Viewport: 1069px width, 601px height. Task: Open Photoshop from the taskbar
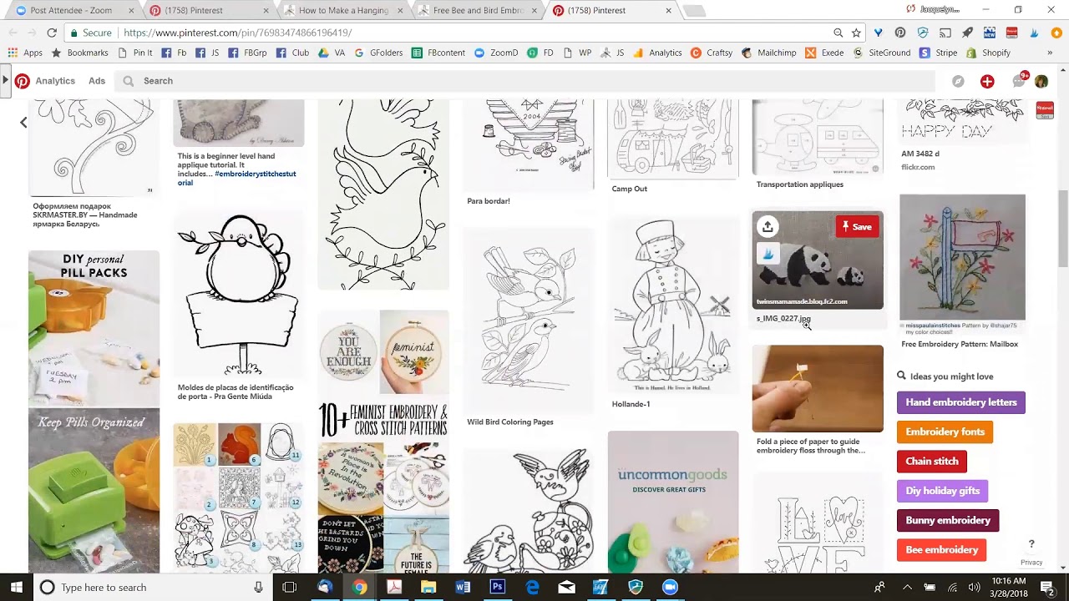(x=497, y=588)
